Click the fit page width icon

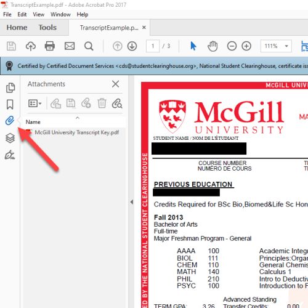[304, 46]
